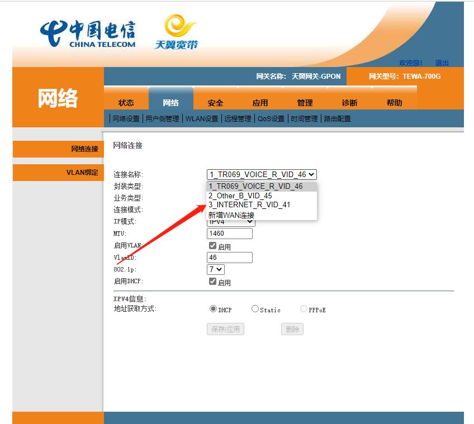The height and width of the screenshot is (424, 474).
Task: Click the 删除 delete button
Action: 292,328
